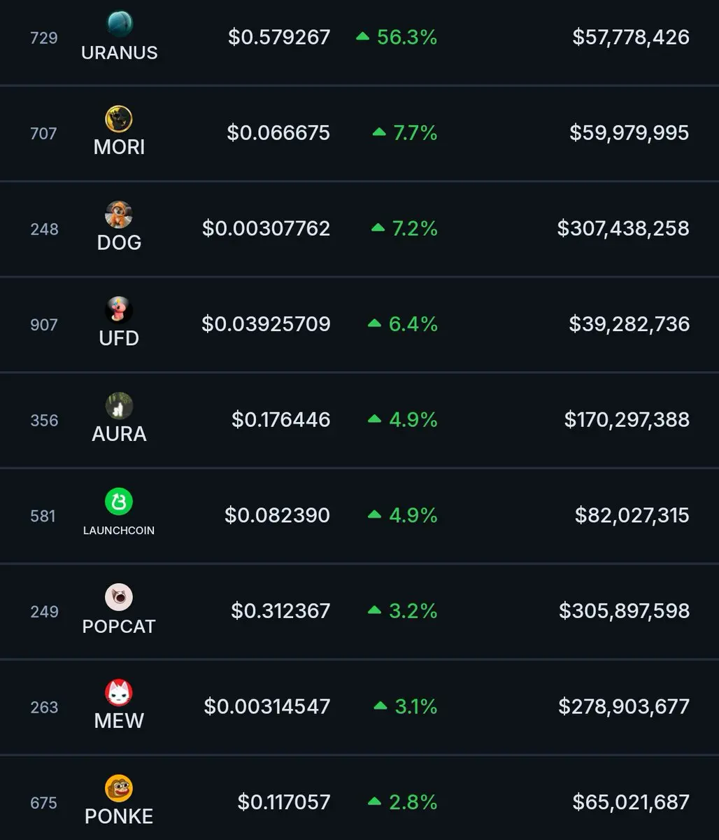Click the 56.3% gain for URANUS
The height and width of the screenshot is (840, 719).
[407, 37]
